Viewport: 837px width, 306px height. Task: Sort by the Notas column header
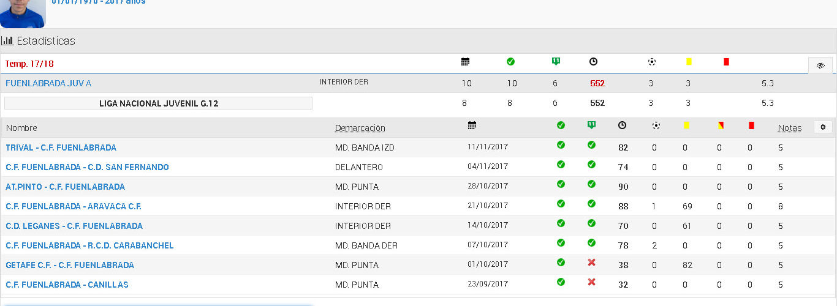click(789, 128)
